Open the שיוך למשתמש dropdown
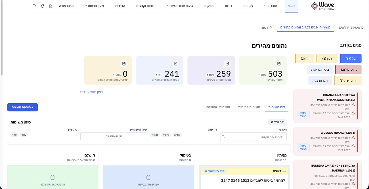The height and width of the screenshot is (189, 369). click(114, 136)
